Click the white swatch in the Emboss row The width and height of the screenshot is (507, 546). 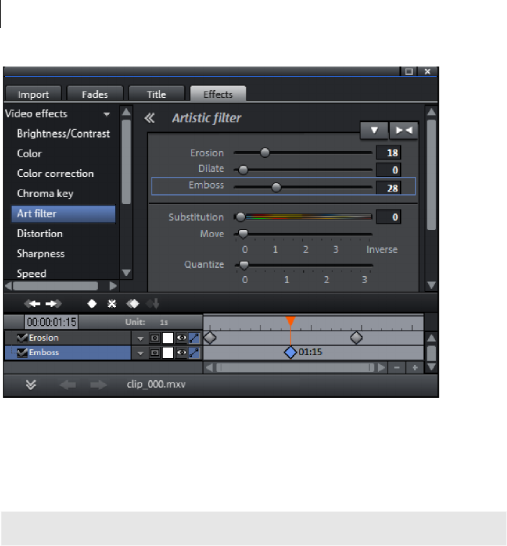(168, 353)
